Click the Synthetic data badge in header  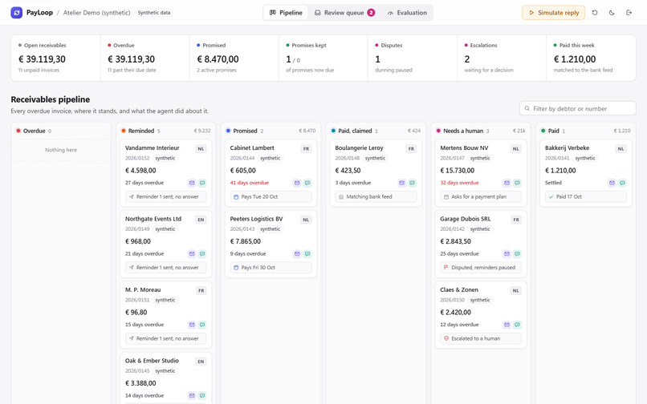pos(154,13)
